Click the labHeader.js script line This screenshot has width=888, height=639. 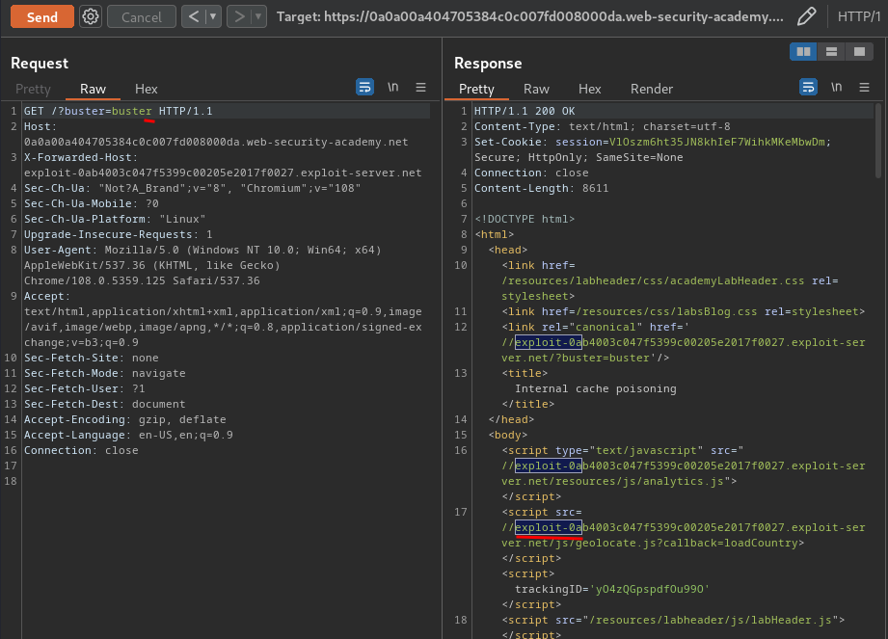(673, 620)
